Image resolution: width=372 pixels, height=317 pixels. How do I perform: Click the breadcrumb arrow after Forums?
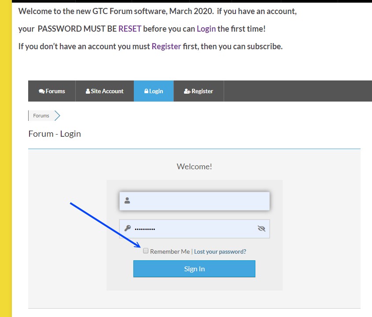tap(57, 116)
